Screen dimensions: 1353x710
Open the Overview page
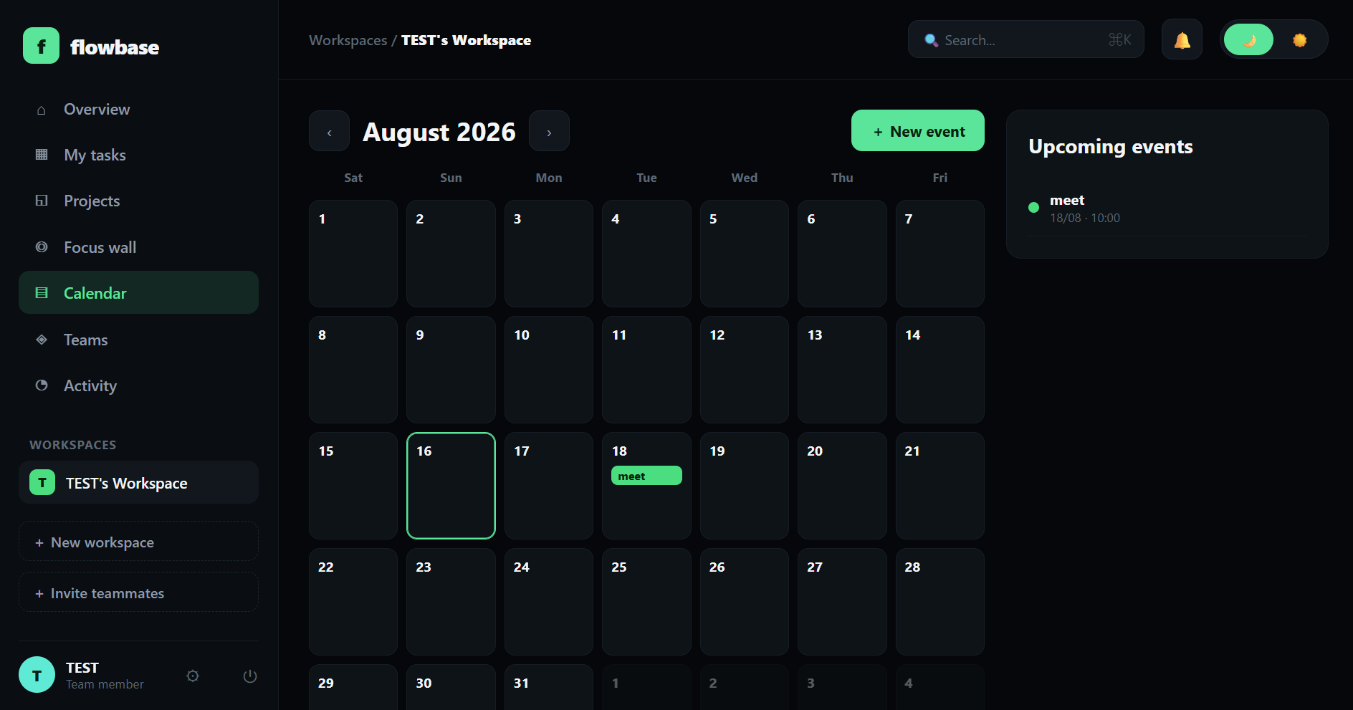pyautogui.click(x=138, y=109)
